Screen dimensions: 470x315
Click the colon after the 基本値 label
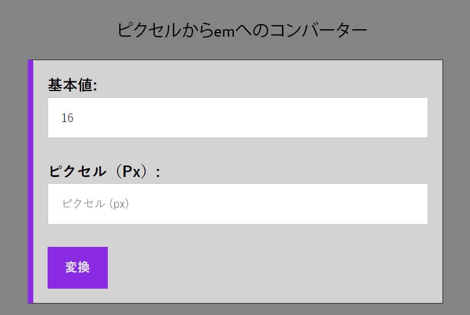95,86
